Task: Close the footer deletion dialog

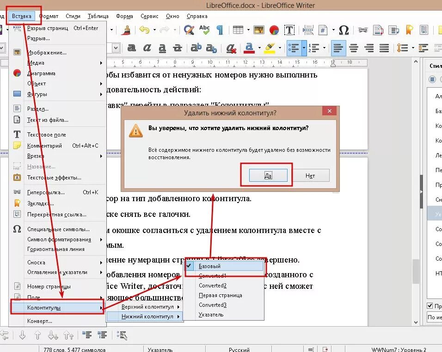Action: pos(330,111)
